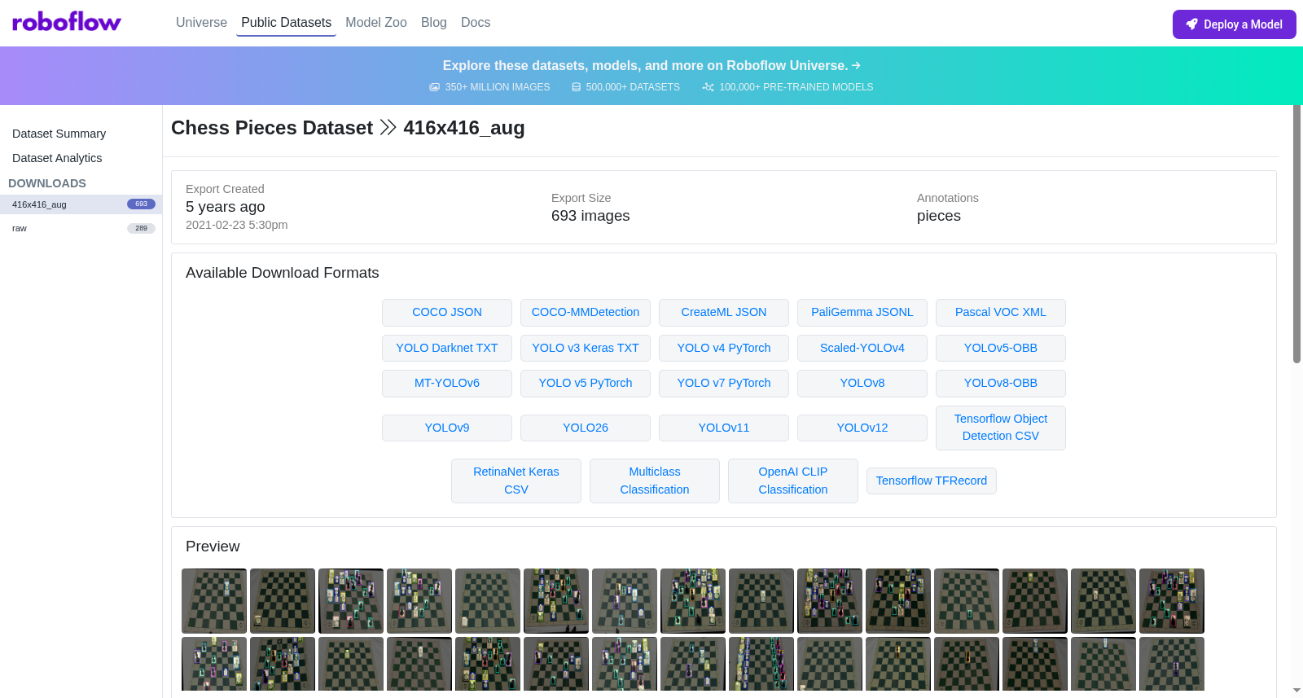Download in COCO JSON format

coord(447,313)
